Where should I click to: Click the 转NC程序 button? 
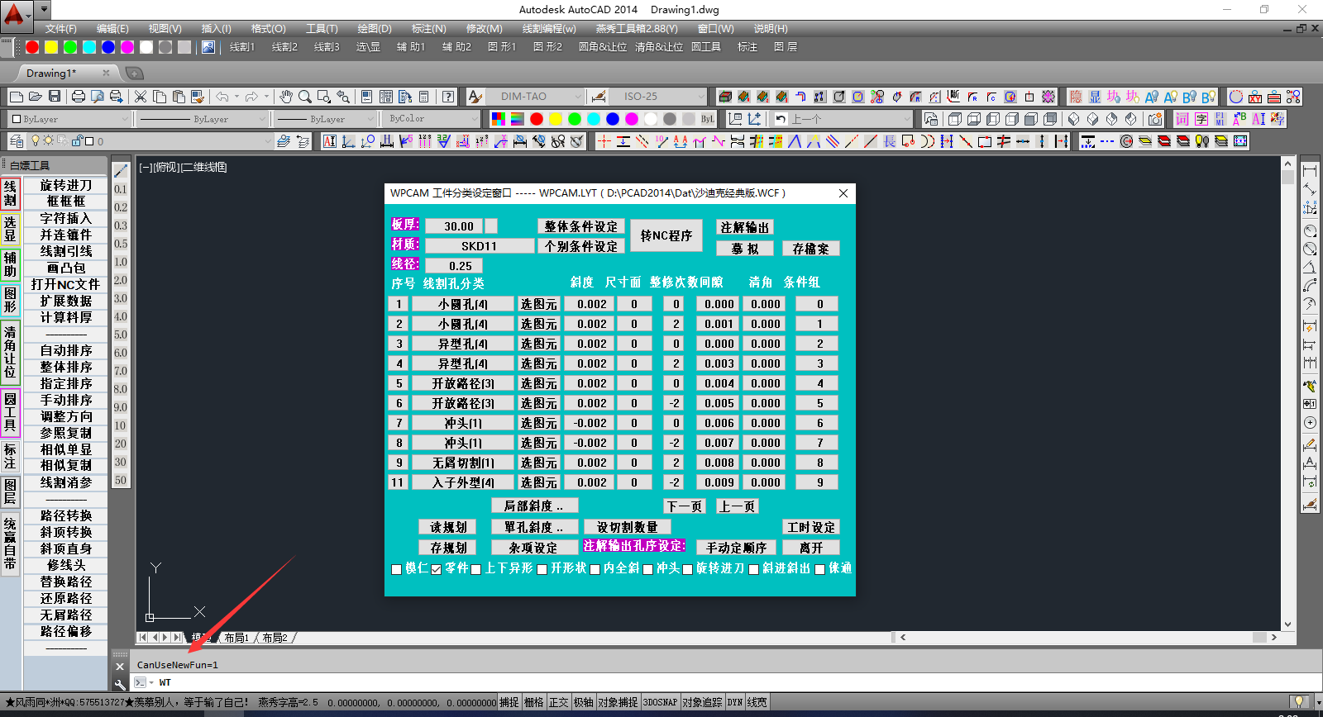(666, 235)
